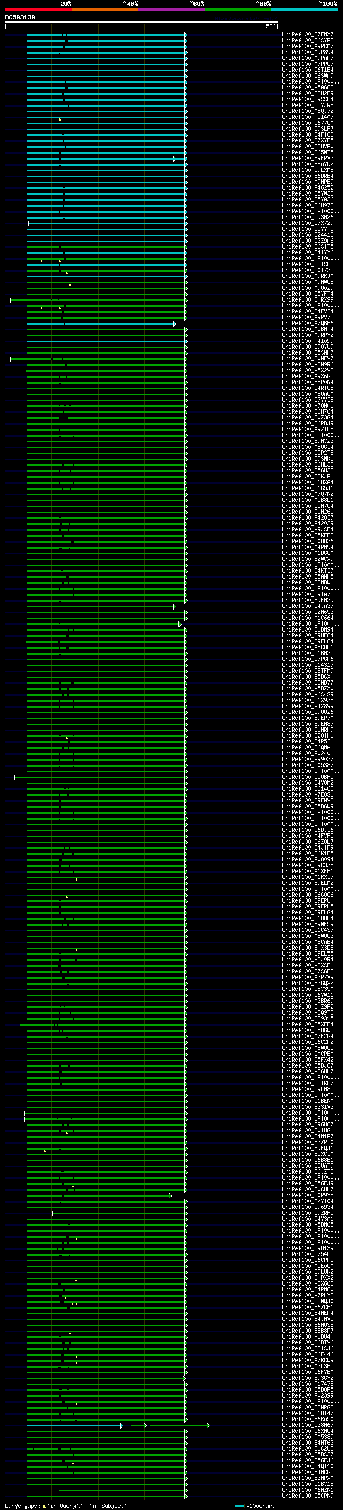Image resolution: width=343 pixels, height=1510 pixels.
Task: Select the UniRef100_A5CBL6 label
Action: (308, 647)
